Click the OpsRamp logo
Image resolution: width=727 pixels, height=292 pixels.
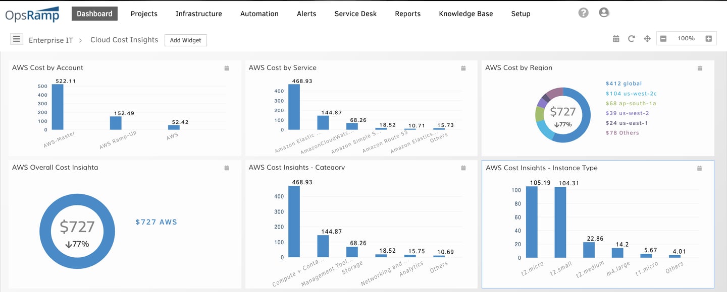point(32,13)
